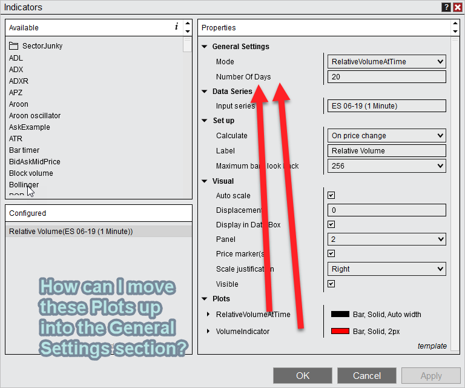The image size is (465, 388).
Task: Click the Number Of Days field
Action: [387, 77]
